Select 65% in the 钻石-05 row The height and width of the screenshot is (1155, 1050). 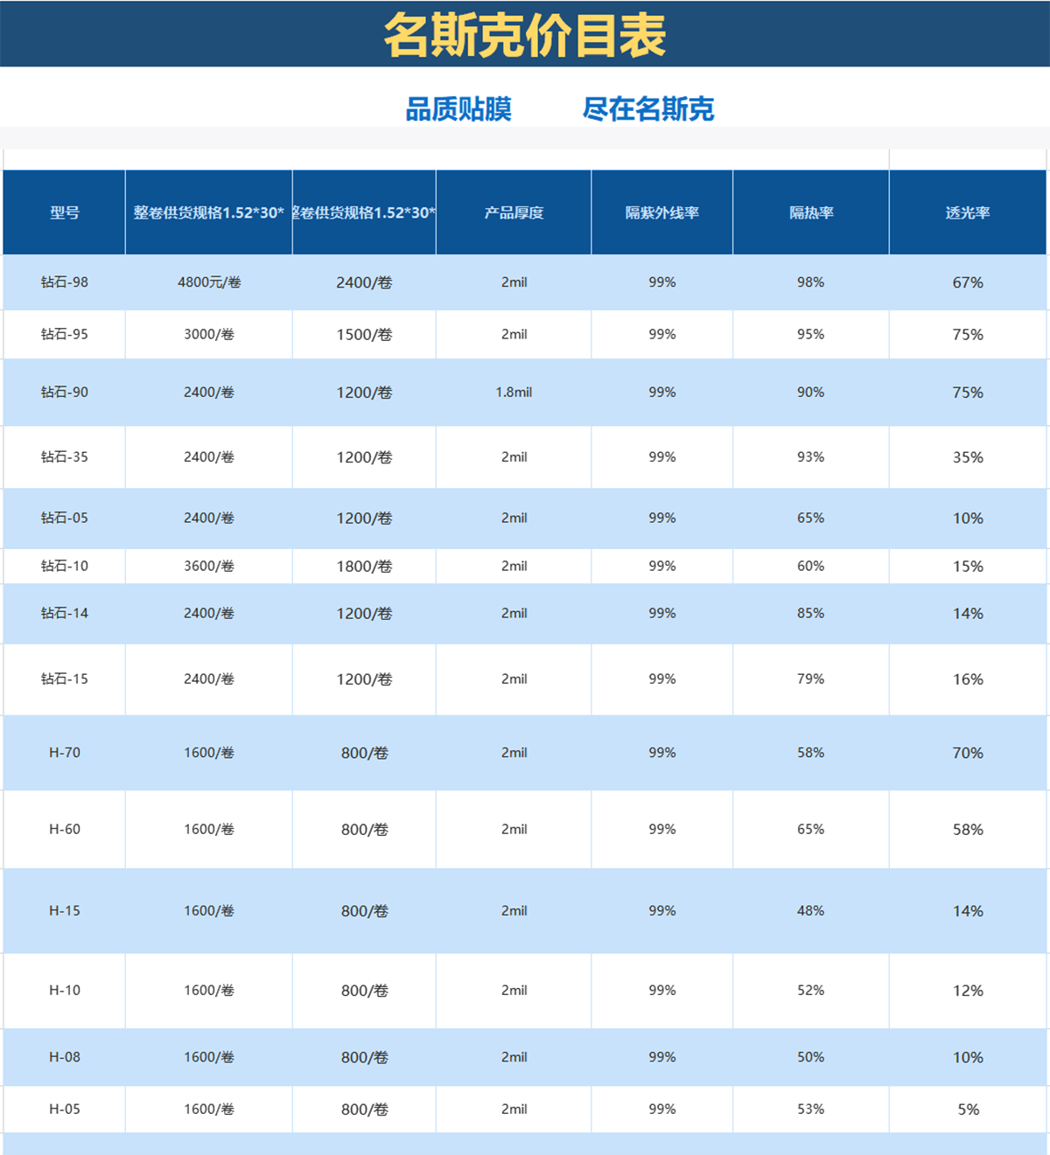click(811, 518)
